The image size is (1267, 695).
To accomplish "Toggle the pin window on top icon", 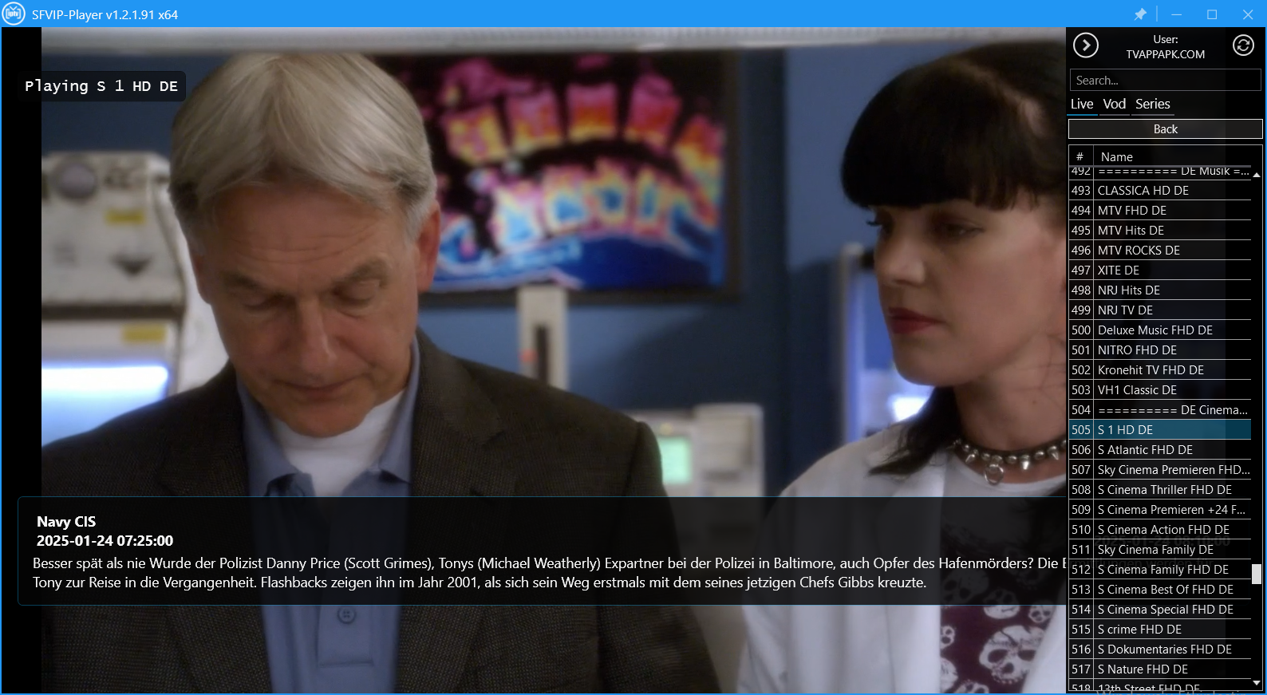I will [1140, 14].
